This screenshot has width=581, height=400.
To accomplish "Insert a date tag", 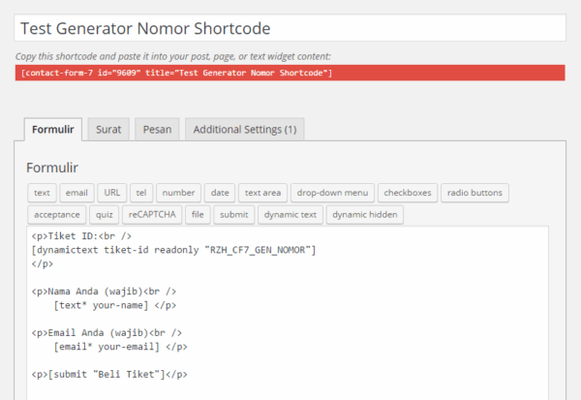I will click(220, 193).
